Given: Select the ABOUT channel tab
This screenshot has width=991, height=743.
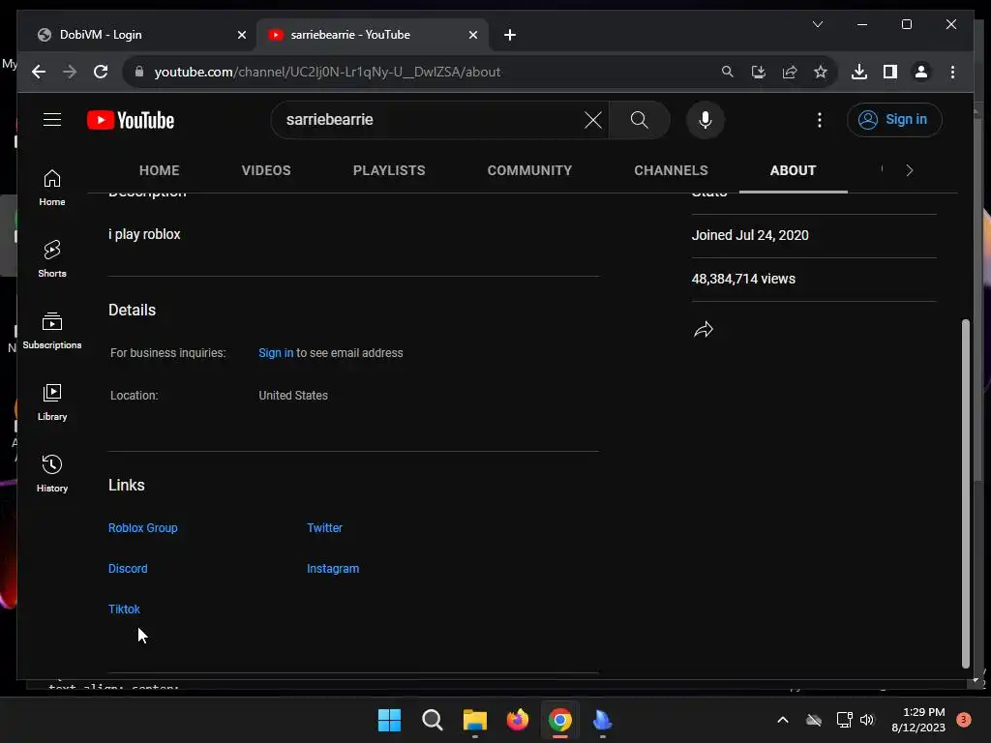Looking at the screenshot, I should (x=794, y=170).
